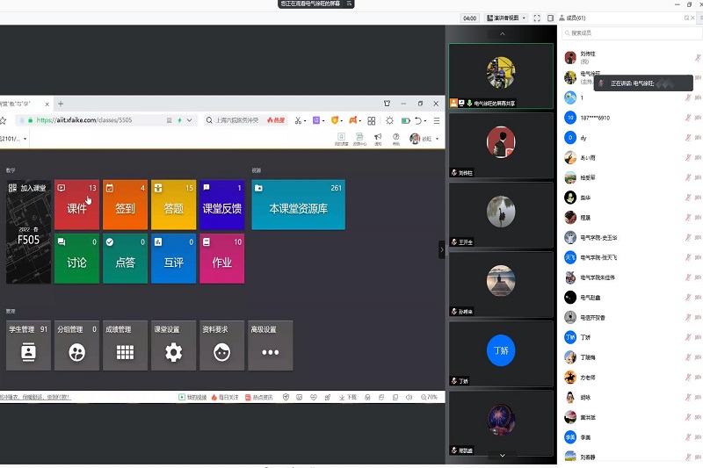Click the fullscreen icon in meeting toolbar
Image resolution: width=703 pixels, height=468 pixels.
(538, 18)
